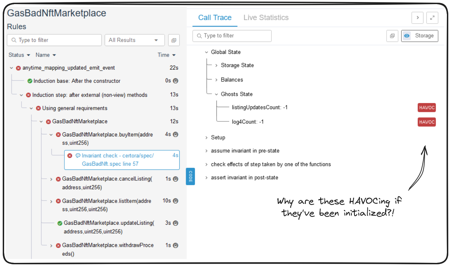
Task: Click collapse-all icon next to Storage button
Action: pos(392,36)
